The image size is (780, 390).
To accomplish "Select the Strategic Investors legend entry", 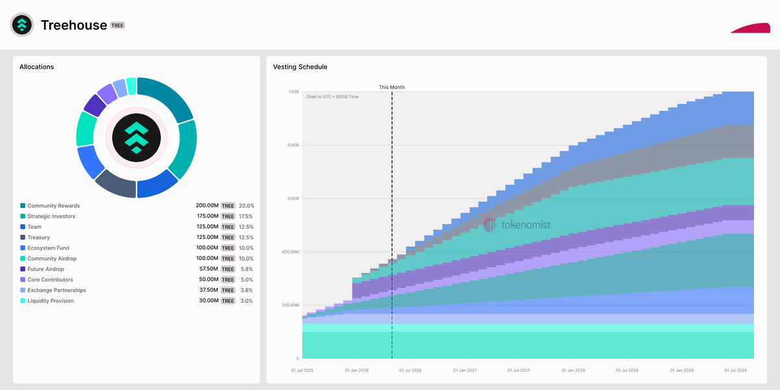I will point(51,216).
